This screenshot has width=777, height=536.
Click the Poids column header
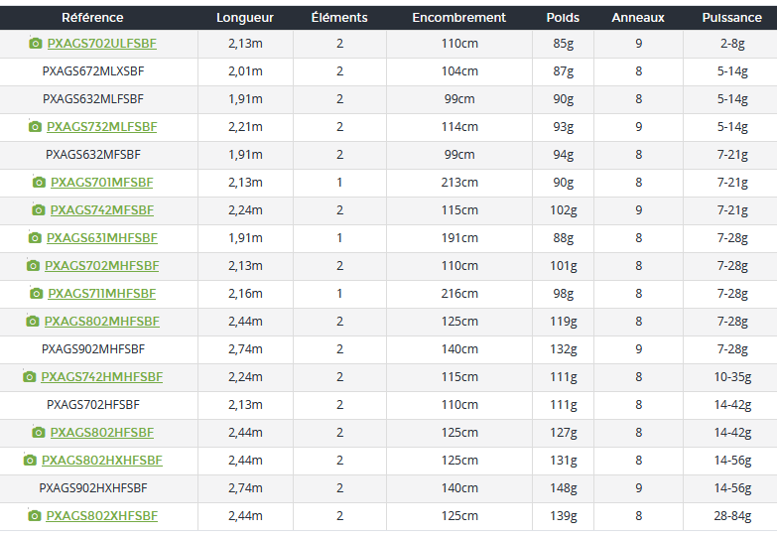coord(563,18)
